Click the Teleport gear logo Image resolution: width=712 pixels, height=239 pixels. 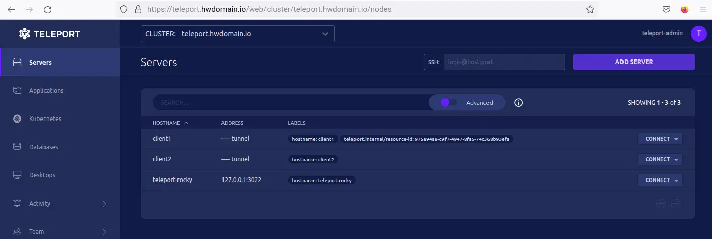click(25, 34)
